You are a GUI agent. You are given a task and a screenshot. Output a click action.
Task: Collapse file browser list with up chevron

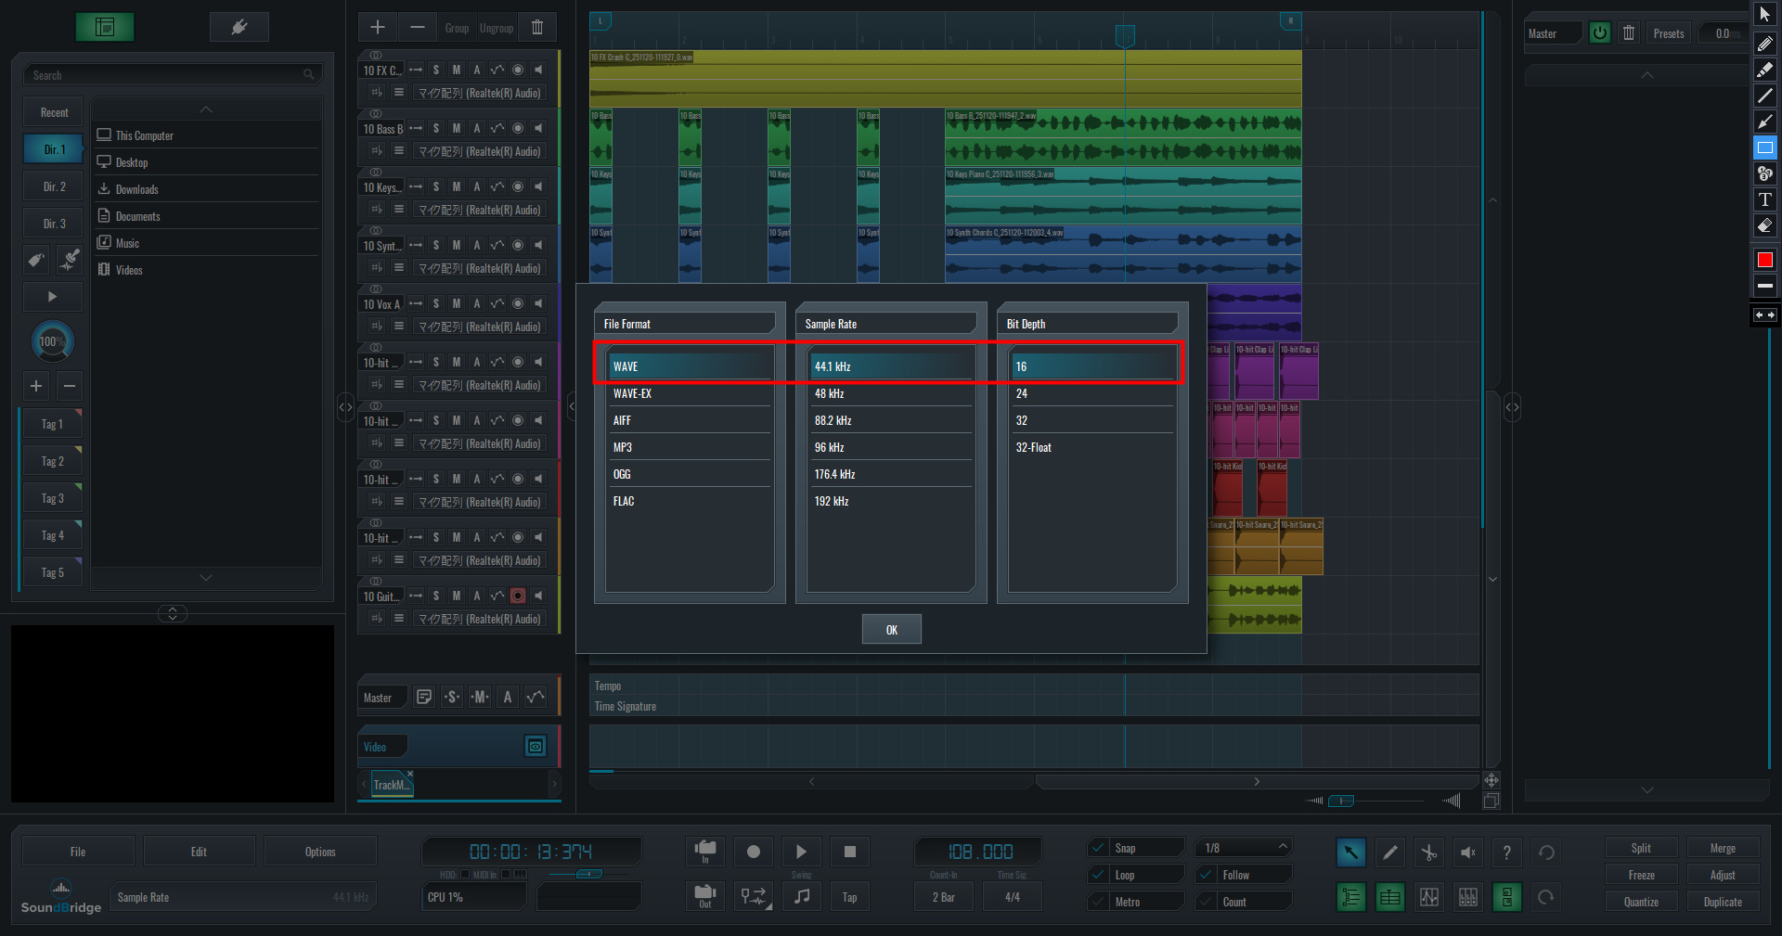tap(206, 110)
